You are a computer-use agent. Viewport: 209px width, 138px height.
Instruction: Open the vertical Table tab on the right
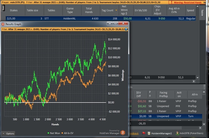[202, 13]
